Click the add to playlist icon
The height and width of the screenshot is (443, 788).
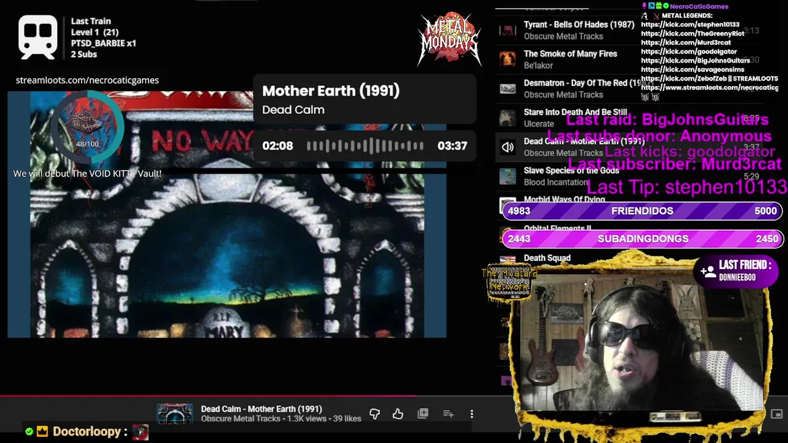pyautogui.click(x=448, y=414)
